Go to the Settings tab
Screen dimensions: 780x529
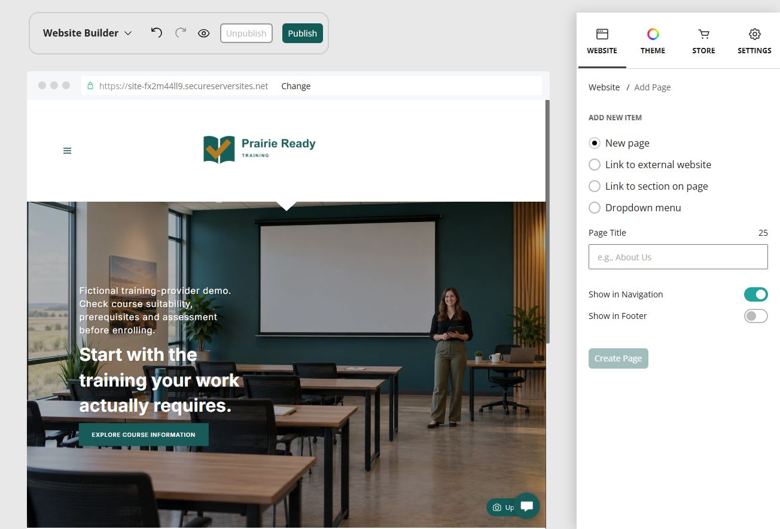pos(754,41)
